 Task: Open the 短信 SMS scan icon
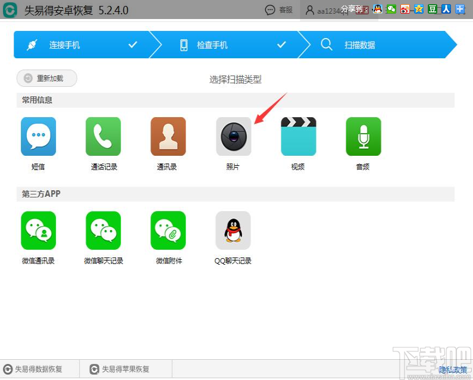coord(38,136)
